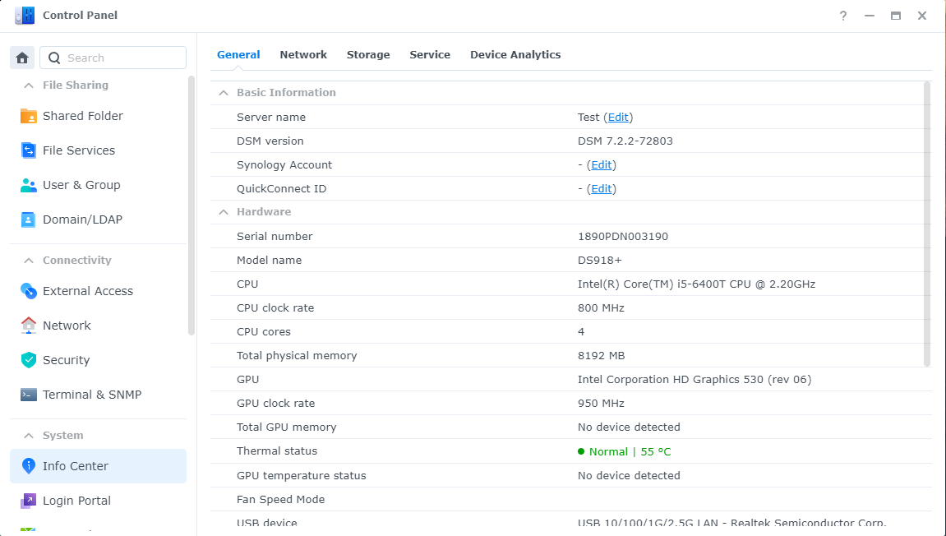Image resolution: width=946 pixels, height=536 pixels.
Task: Collapse the File Sharing sidebar section
Action: coord(29,85)
